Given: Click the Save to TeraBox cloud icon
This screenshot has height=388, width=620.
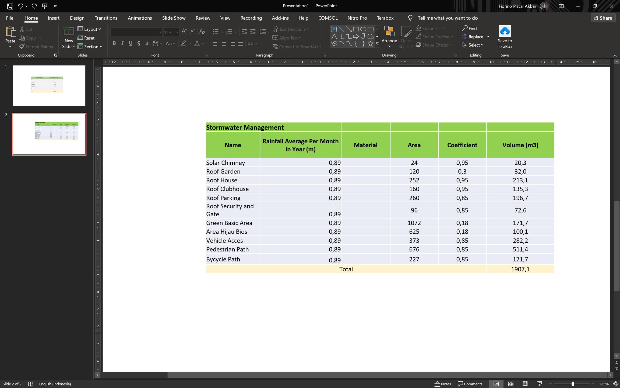Looking at the screenshot, I should coord(505,31).
